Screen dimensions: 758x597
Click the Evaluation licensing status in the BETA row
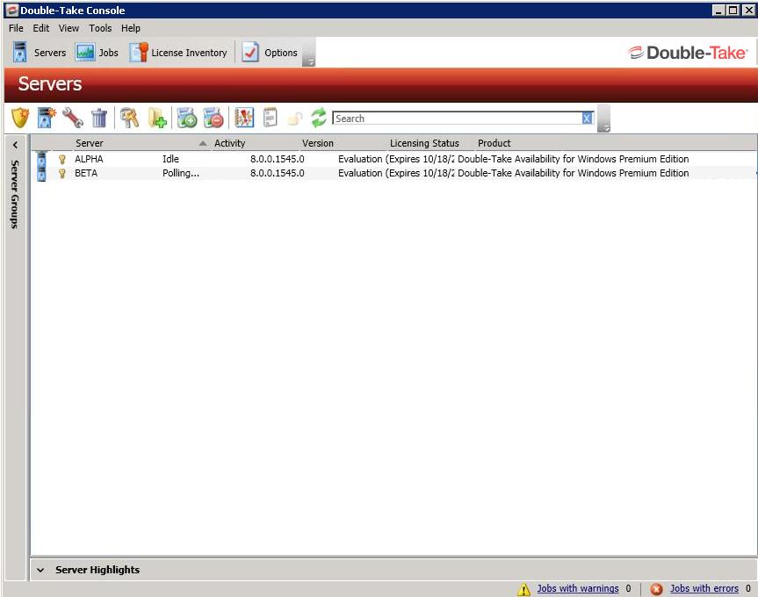[396, 173]
